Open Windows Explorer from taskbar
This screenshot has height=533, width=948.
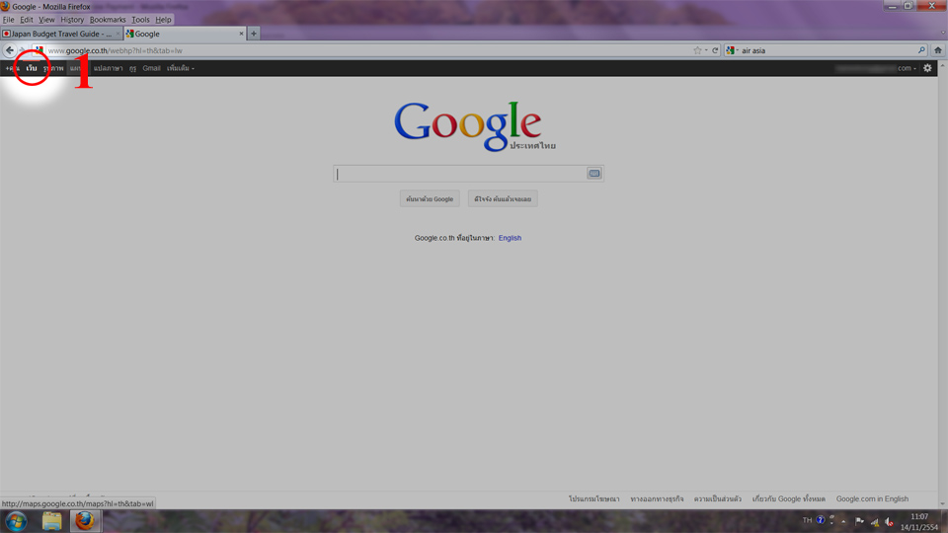(52, 521)
